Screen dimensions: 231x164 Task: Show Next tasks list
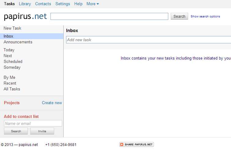point(8,56)
